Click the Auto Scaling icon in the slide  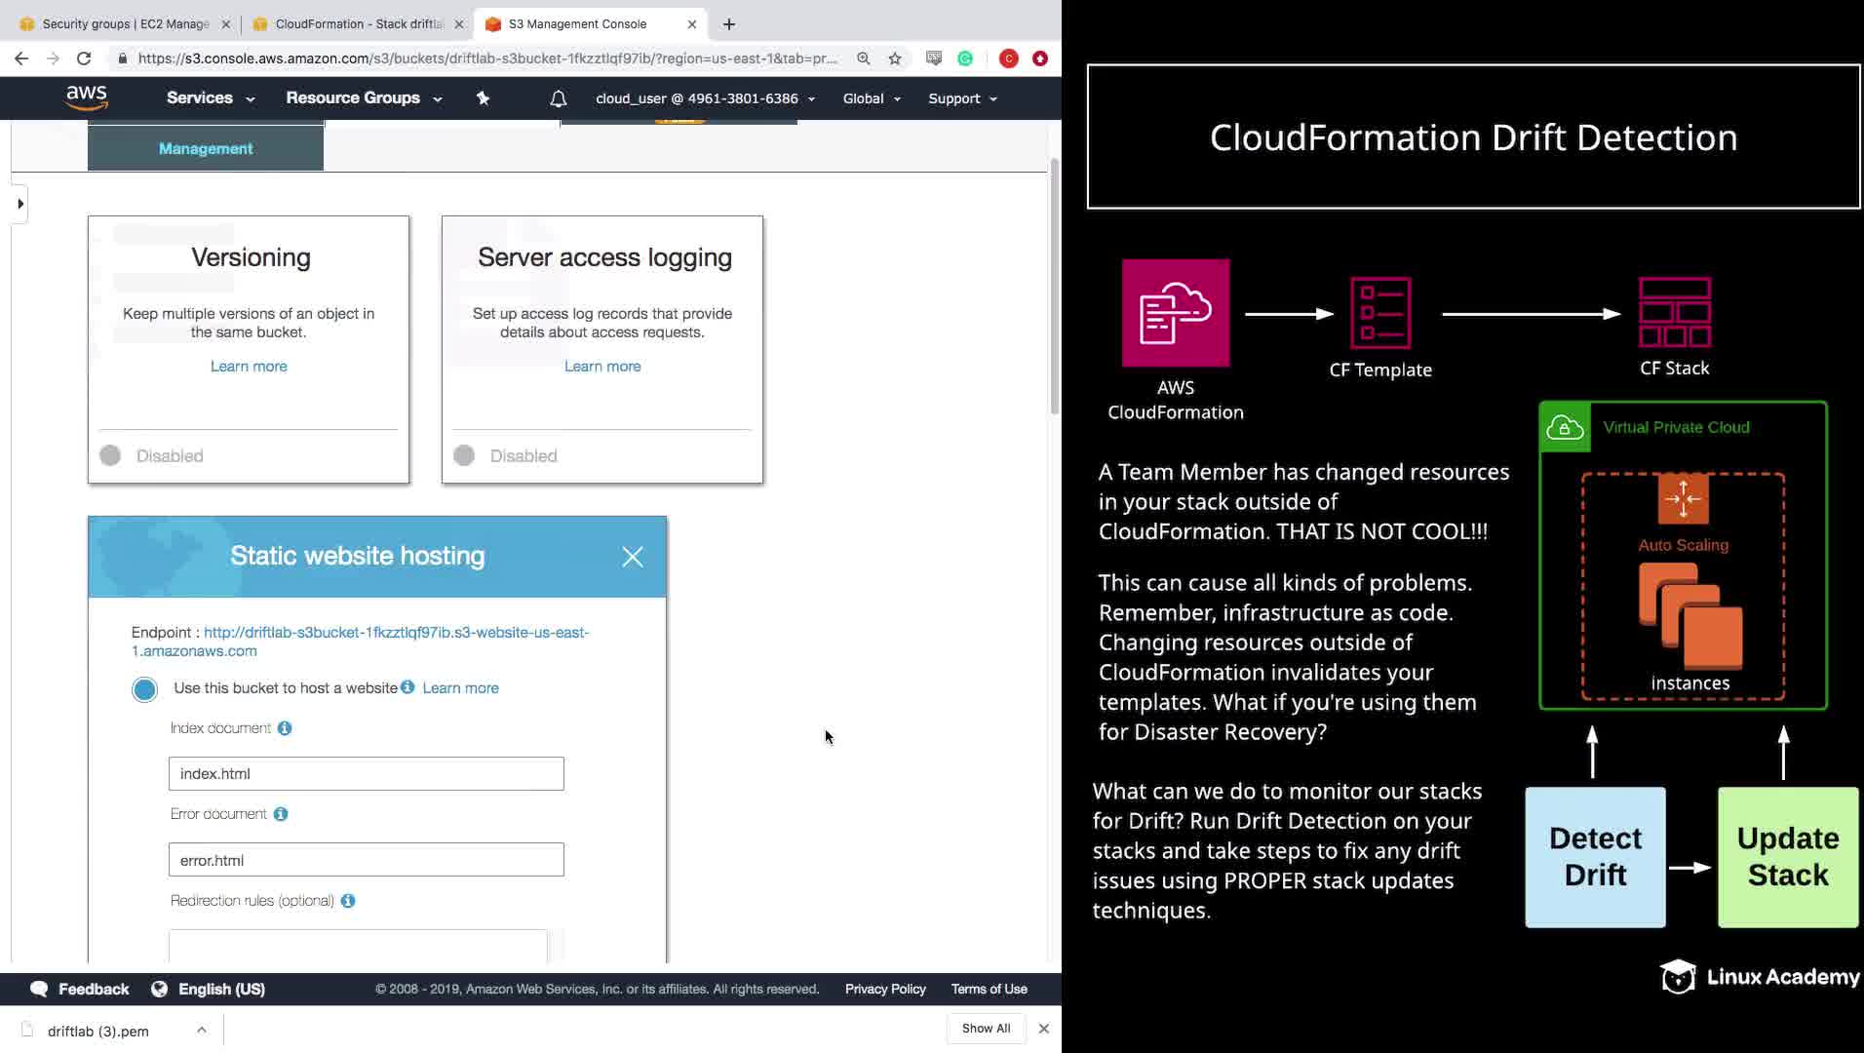1683,498
